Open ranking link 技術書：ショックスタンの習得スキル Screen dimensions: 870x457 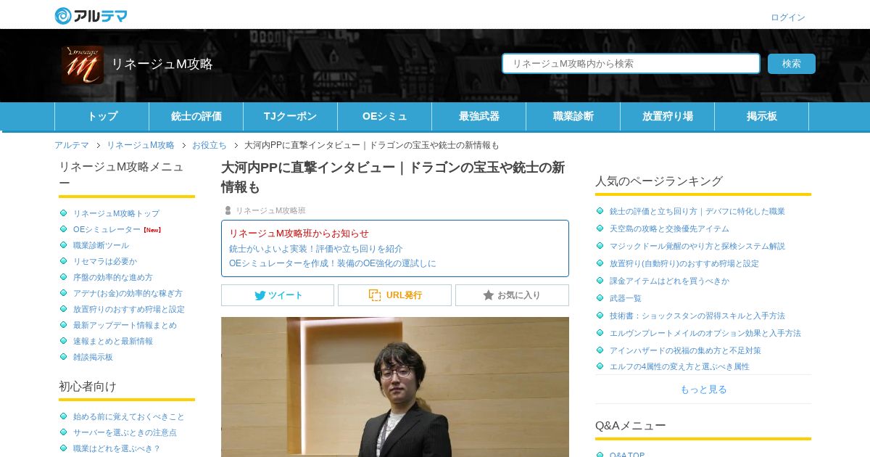[697, 316]
